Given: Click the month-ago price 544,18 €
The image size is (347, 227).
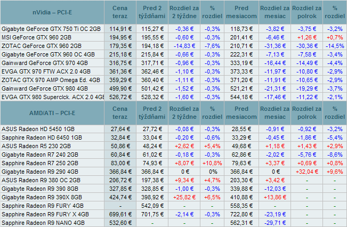Looking at the screenshot, I should pyautogui.click(x=241, y=97).
